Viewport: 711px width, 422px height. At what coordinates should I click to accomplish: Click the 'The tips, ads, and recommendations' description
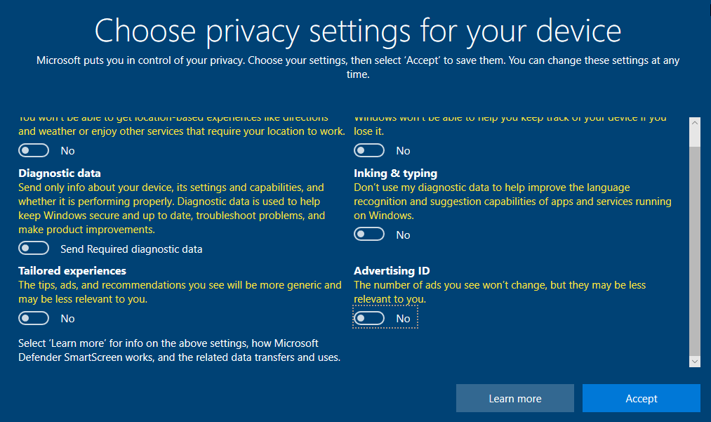pyautogui.click(x=180, y=292)
